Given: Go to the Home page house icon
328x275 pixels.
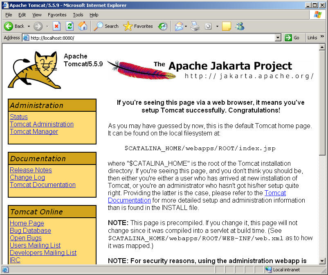Looking at the screenshot, I should coord(83,26).
